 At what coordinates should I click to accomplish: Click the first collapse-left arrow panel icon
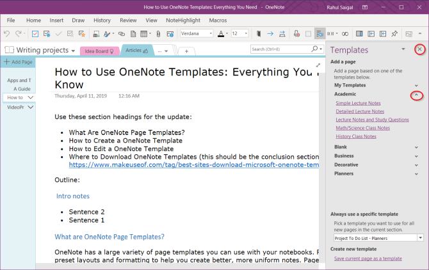(x=371, y=34)
